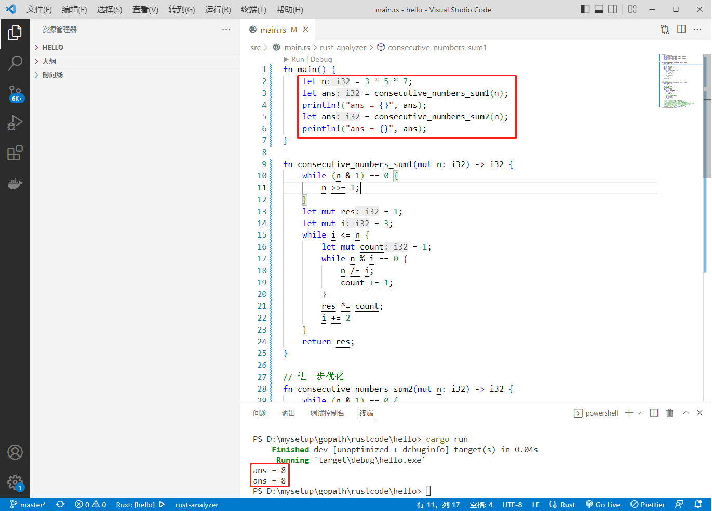Open the 选择(S) menu
The width and height of the screenshot is (712, 511).
pyautogui.click(x=110, y=9)
